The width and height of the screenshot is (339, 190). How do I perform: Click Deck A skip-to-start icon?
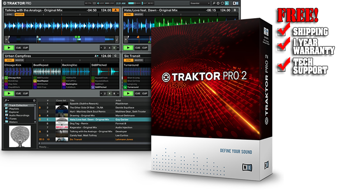pos(6,39)
